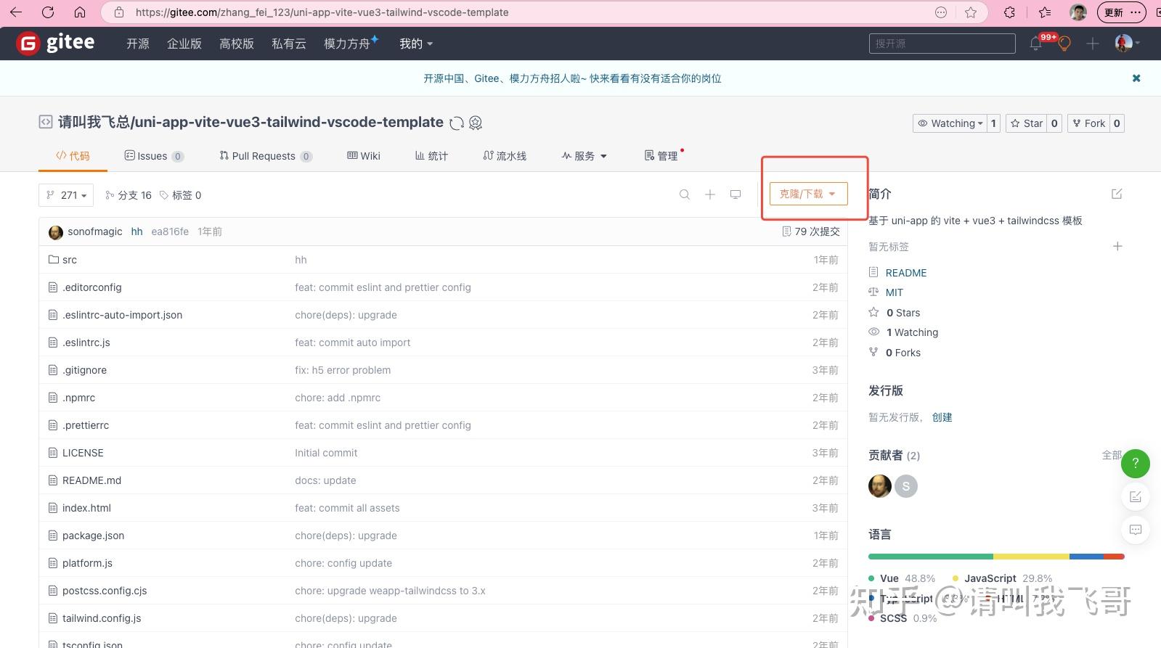Viewport: 1161px width, 648px height.
Task: Click 创建 to create a release
Action: point(942,417)
